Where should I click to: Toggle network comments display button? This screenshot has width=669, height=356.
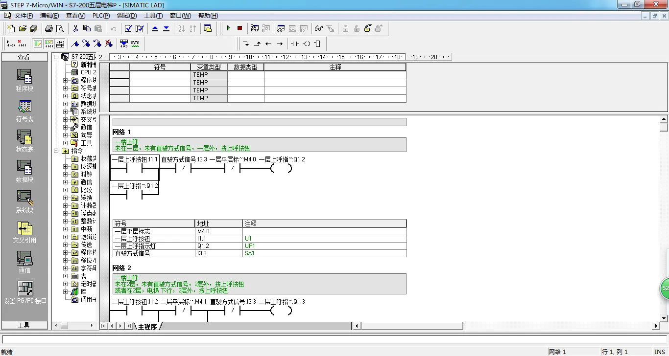coord(48,44)
